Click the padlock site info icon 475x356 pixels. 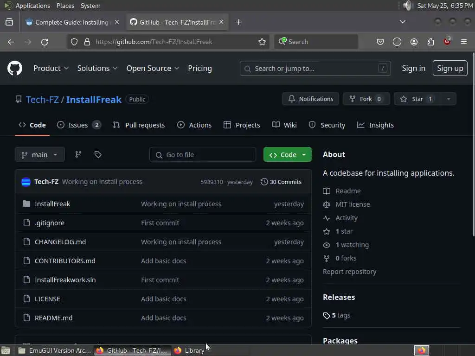click(87, 42)
